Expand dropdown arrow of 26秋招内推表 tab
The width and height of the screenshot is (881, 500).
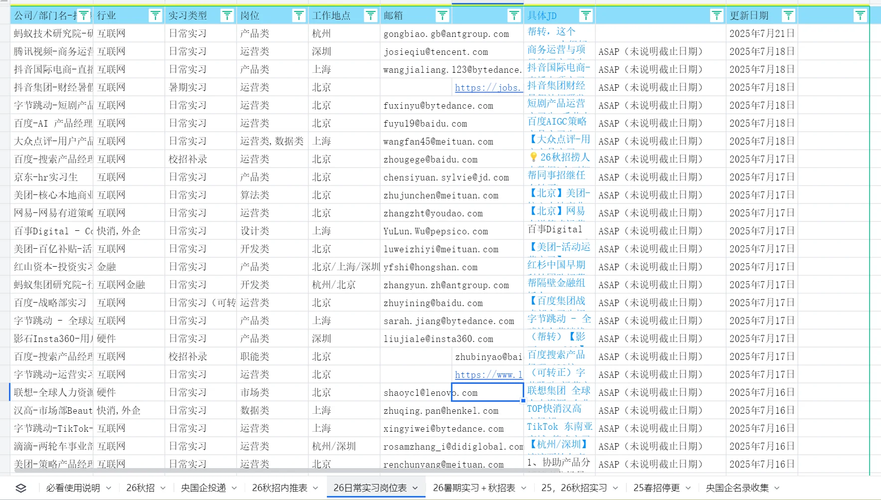[315, 488]
